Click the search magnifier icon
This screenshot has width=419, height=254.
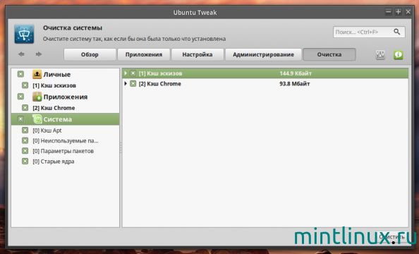(397, 32)
